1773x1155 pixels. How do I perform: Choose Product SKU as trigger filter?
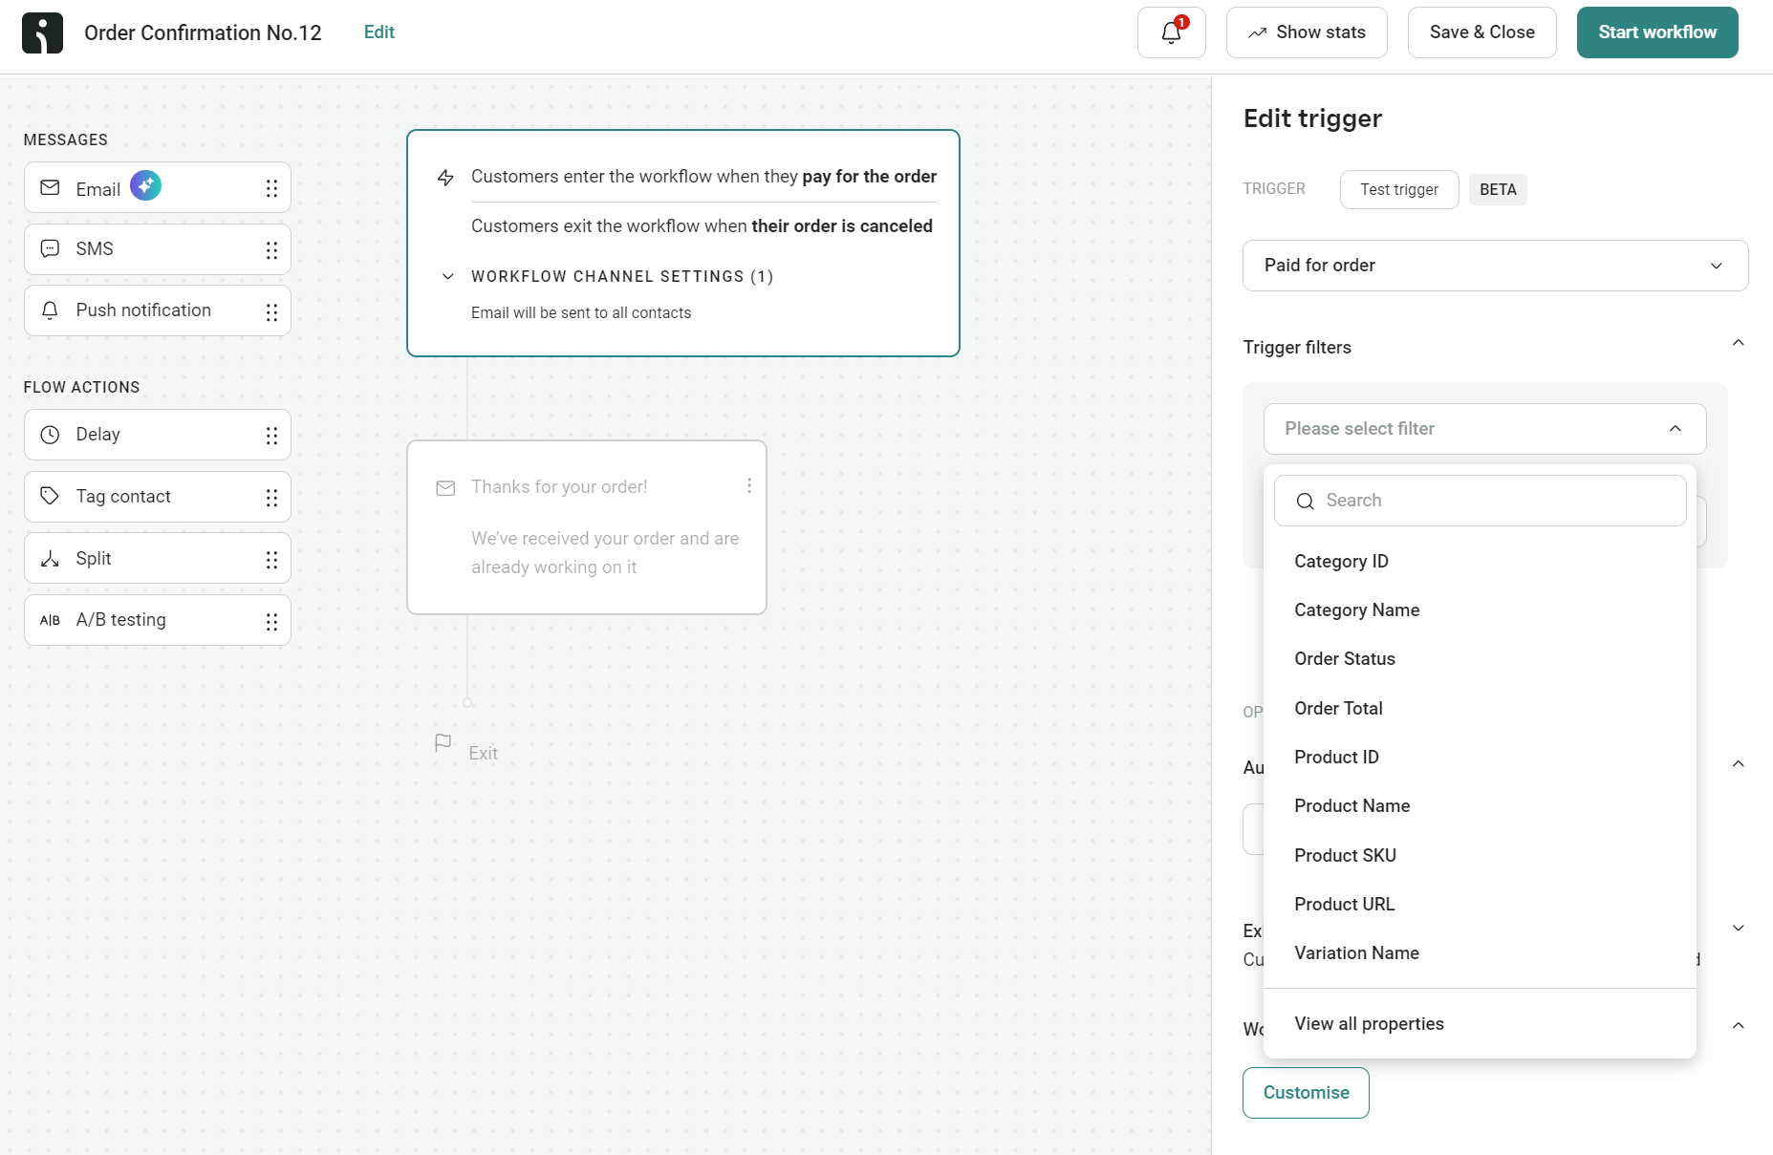coord(1345,855)
